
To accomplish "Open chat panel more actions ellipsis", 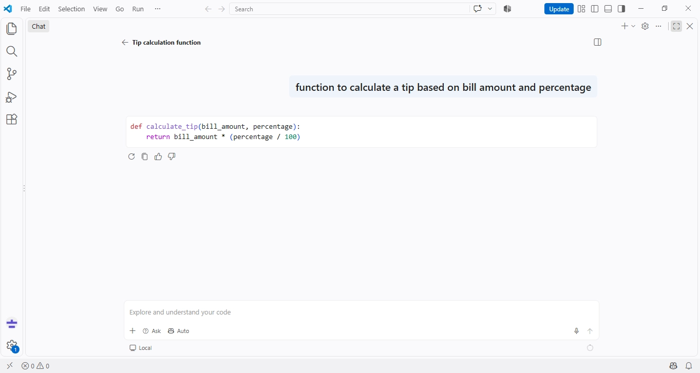I will click(x=658, y=26).
